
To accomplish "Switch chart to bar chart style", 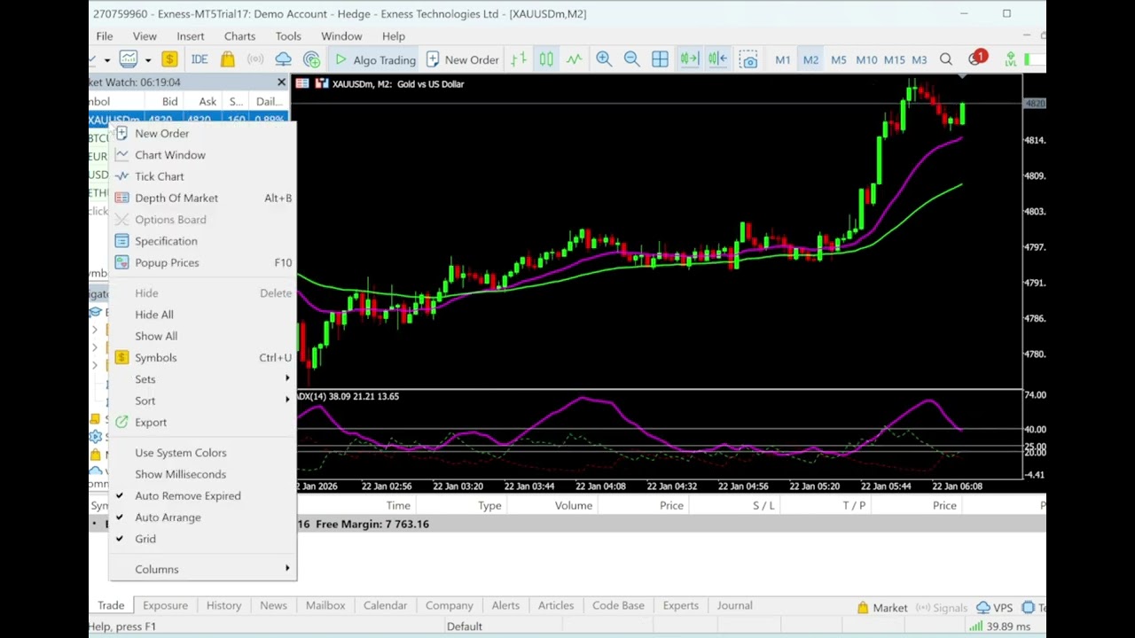I will pyautogui.click(x=519, y=59).
